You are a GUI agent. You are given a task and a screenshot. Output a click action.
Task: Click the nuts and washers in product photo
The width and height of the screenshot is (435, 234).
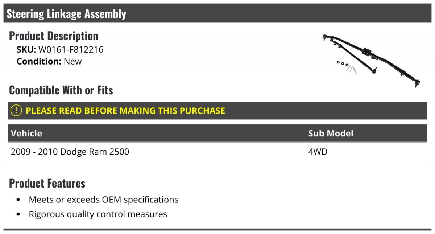(x=343, y=63)
